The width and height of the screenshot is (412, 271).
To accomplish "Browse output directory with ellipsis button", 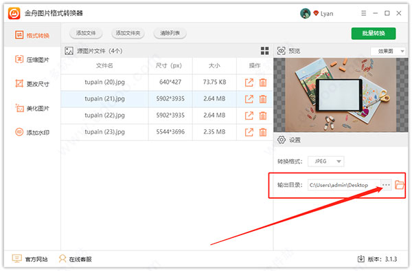I will 386,185.
